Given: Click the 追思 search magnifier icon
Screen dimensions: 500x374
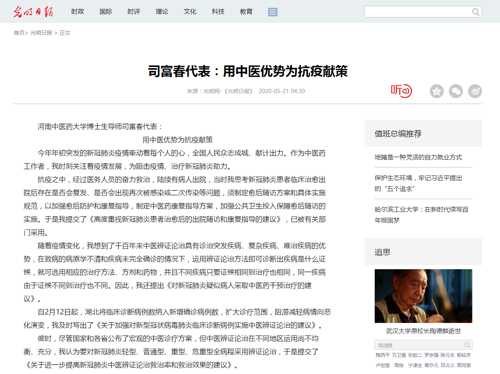Looking at the screenshot, I should pyautogui.click(x=467, y=345).
